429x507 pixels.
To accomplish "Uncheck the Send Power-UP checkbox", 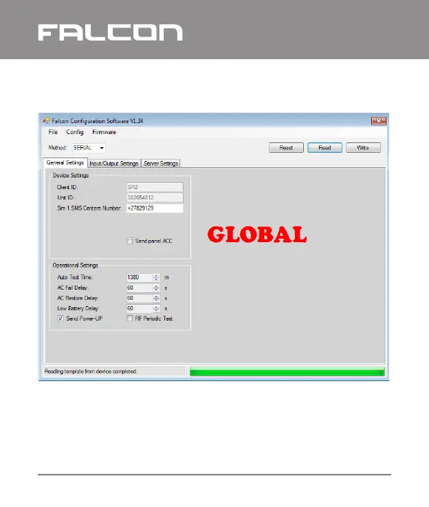I will [x=60, y=319].
